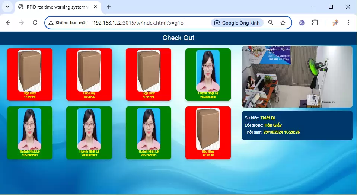The width and height of the screenshot is (357, 195).
Task: Open a new tab with plus button
Action: point(109,7)
